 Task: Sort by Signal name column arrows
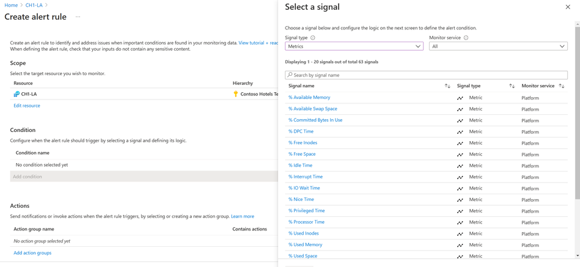tap(447, 86)
